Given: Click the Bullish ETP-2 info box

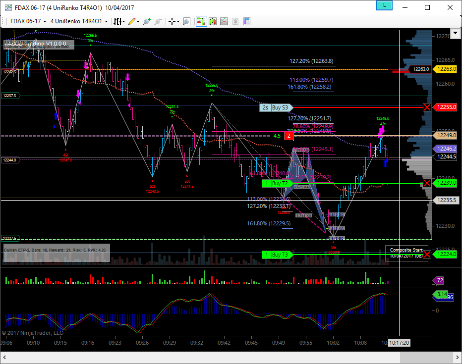Looking at the screenshot, I should click(57, 253).
